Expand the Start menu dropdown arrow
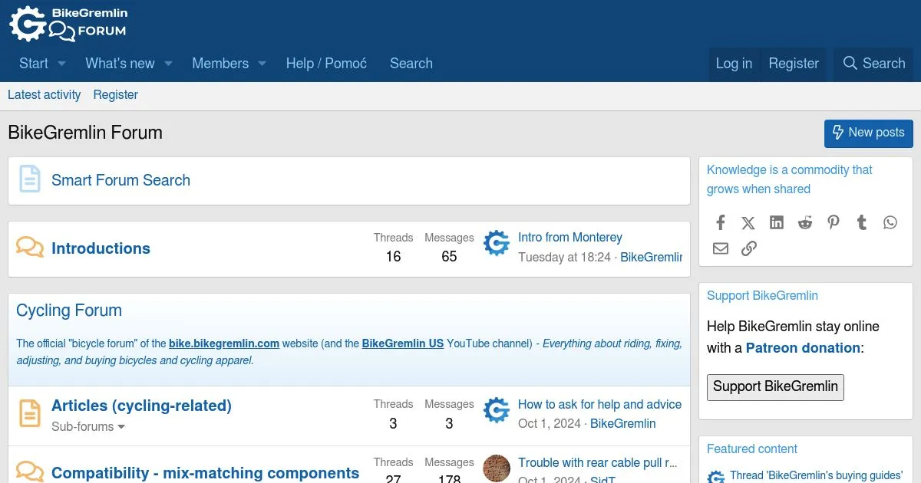The height and width of the screenshot is (483, 921). click(61, 64)
